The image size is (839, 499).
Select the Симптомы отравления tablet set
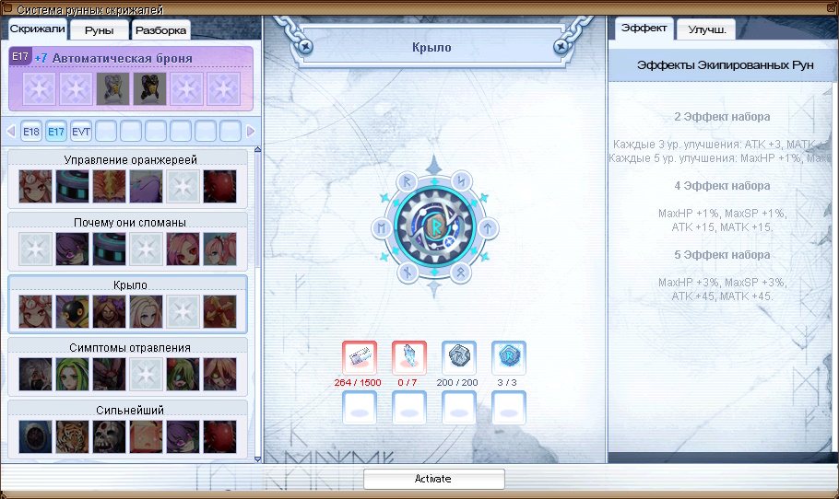[128, 347]
